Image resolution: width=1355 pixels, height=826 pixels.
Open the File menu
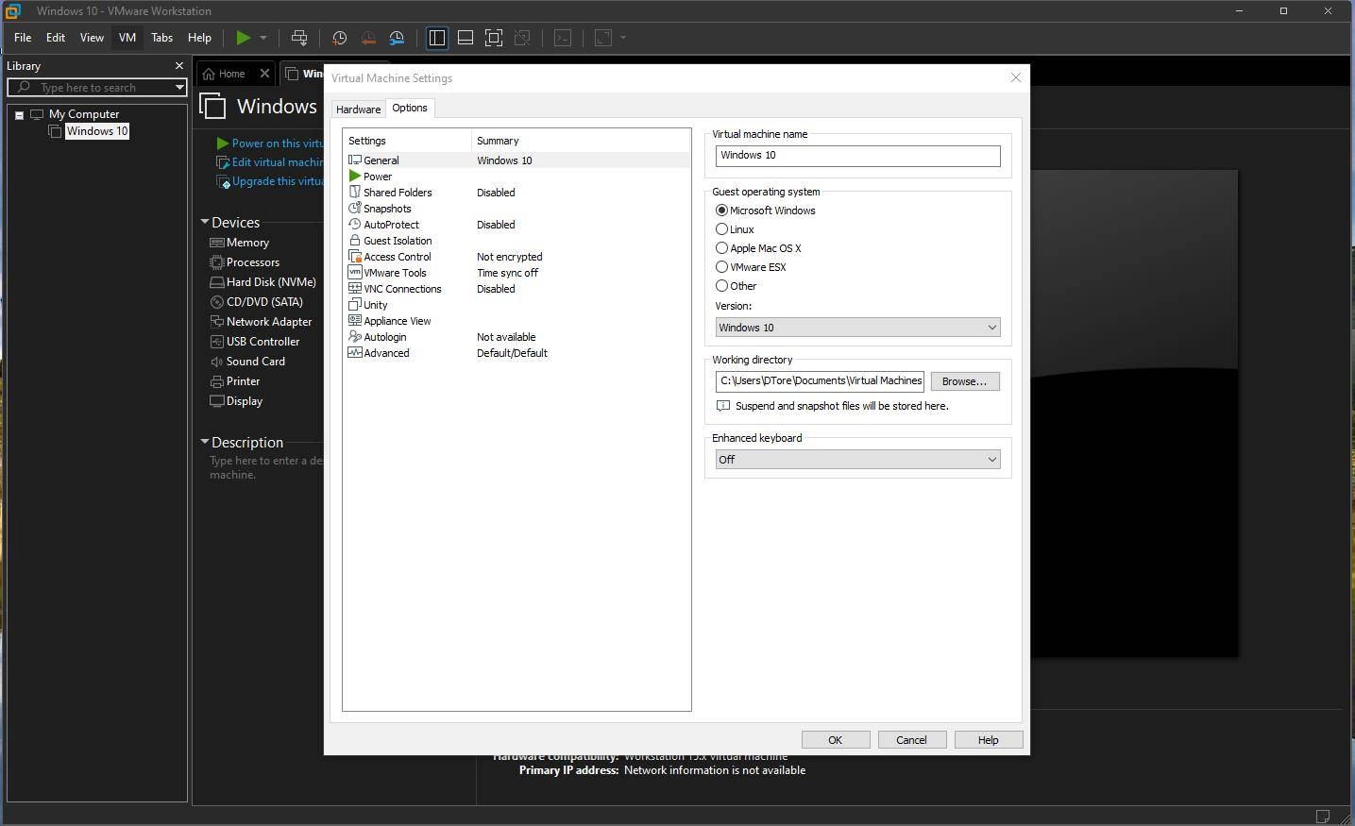[x=23, y=38]
